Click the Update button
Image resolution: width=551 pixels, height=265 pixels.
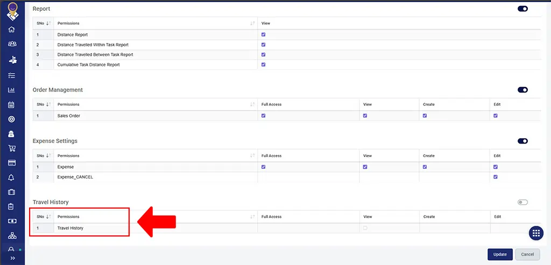[500, 254]
